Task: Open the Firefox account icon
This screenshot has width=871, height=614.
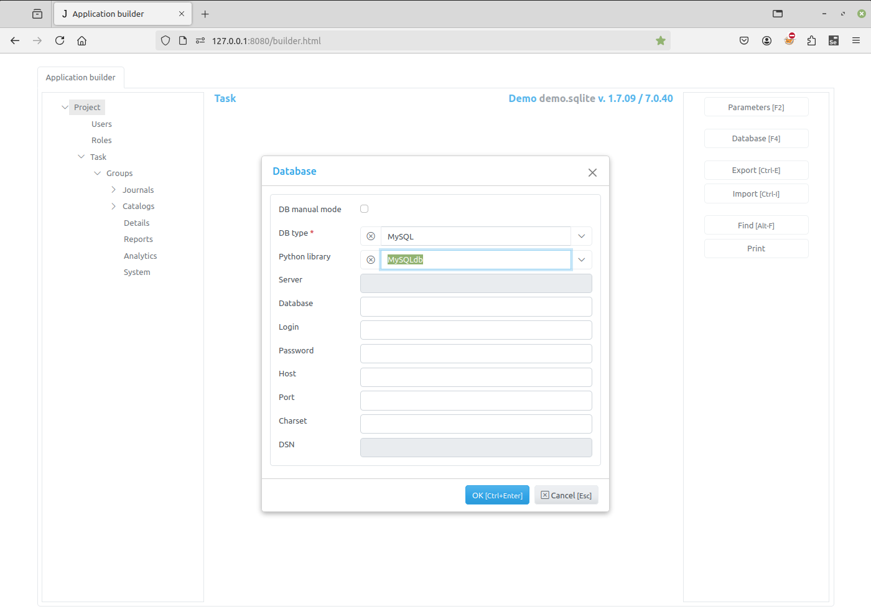Action: (766, 41)
